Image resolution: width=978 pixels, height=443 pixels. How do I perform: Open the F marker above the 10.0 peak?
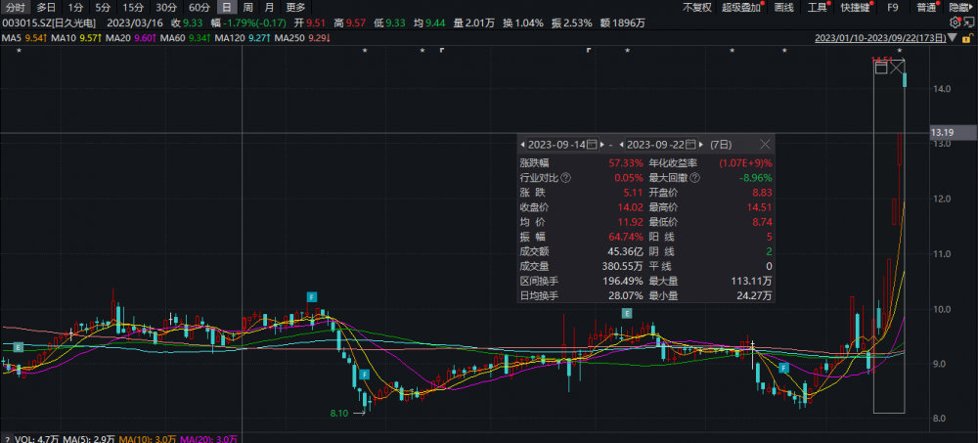click(x=311, y=296)
